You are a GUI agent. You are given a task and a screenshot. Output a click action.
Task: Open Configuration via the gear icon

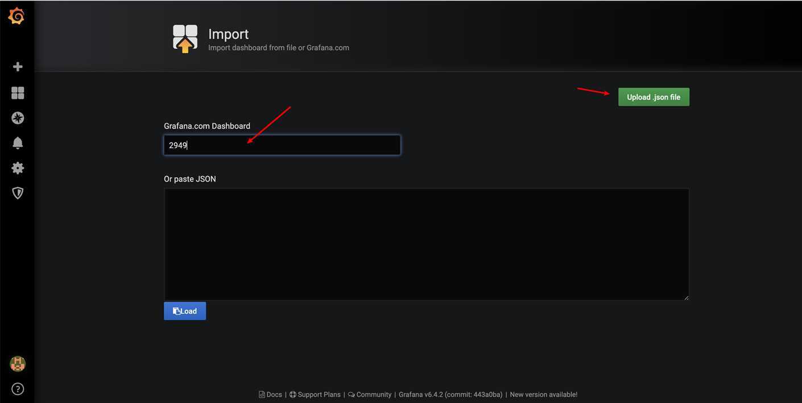tap(18, 168)
